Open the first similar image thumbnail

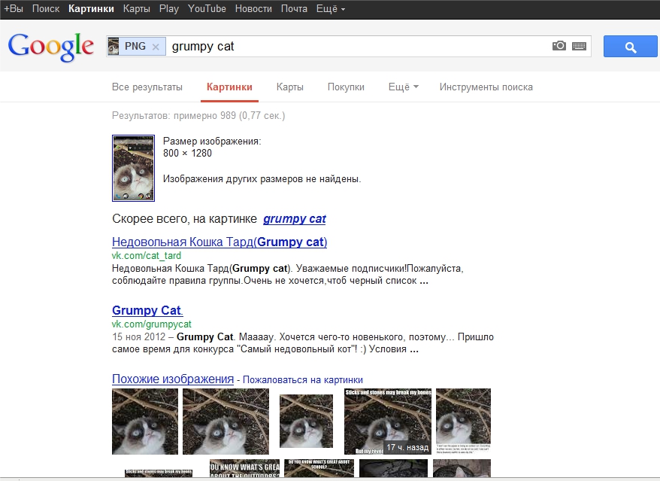tap(145, 422)
